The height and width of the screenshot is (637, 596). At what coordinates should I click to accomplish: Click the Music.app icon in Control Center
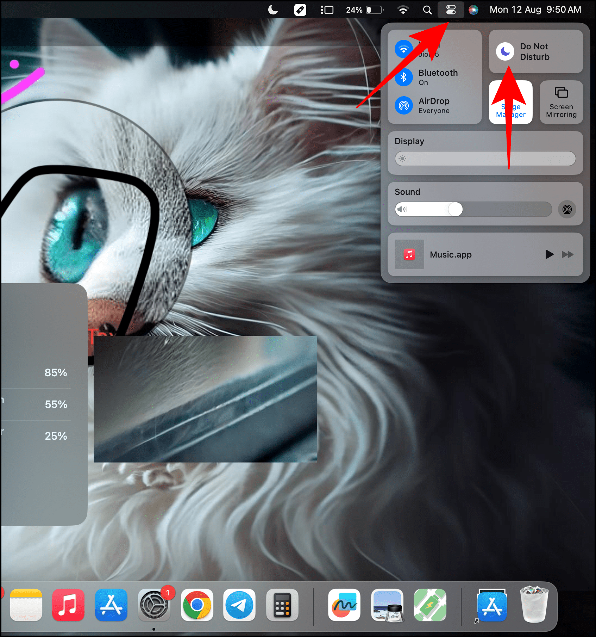click(x=409, y=254)
